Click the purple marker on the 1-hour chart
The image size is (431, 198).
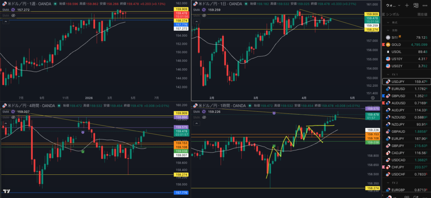[x=274, y=113]
